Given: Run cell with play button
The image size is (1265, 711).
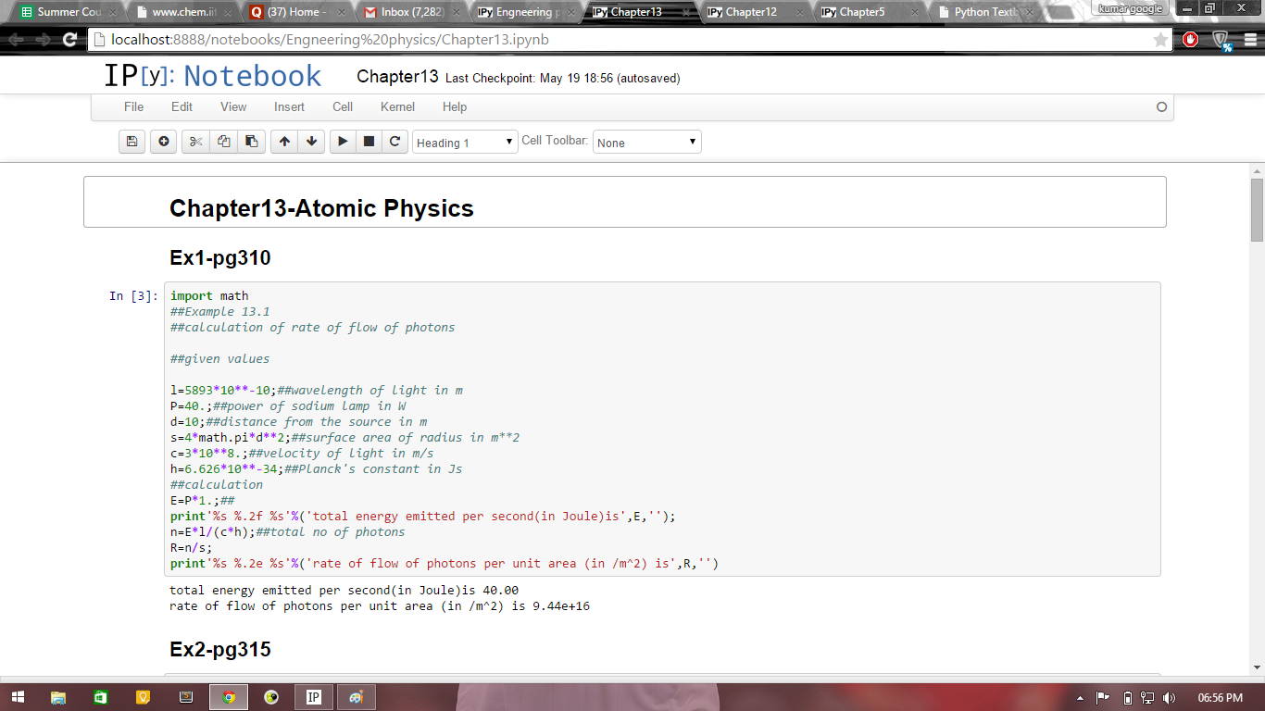Looking at the screenshot, I should [x=343, y=142].
